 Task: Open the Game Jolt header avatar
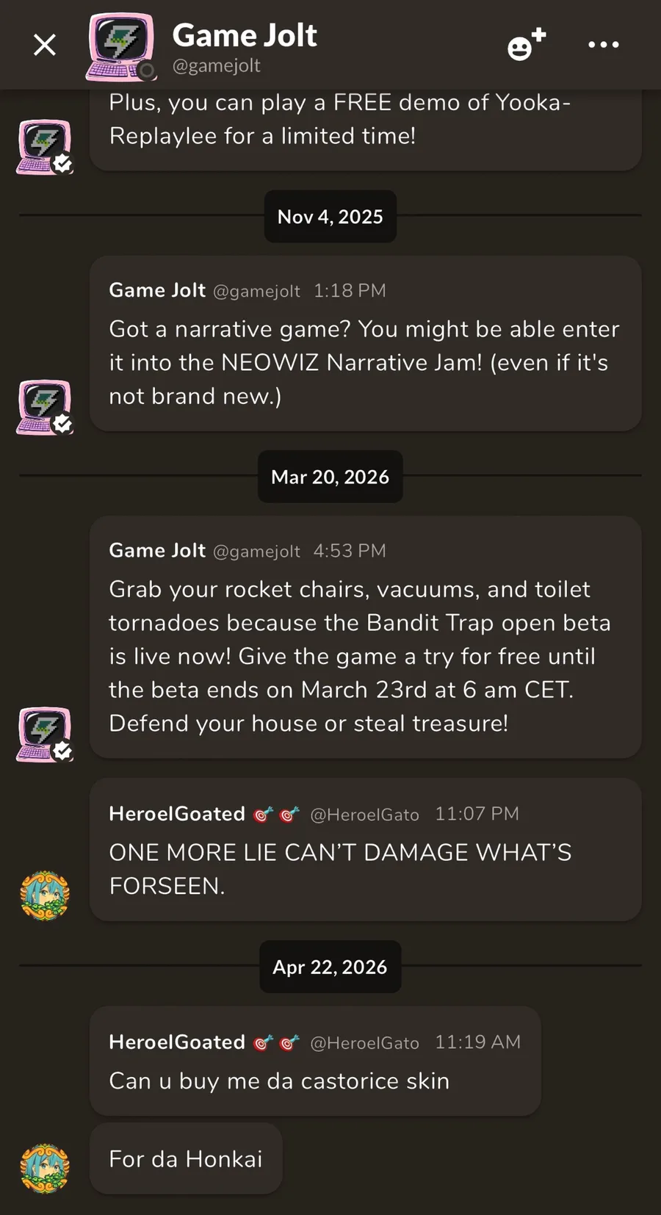pos(121,47)
